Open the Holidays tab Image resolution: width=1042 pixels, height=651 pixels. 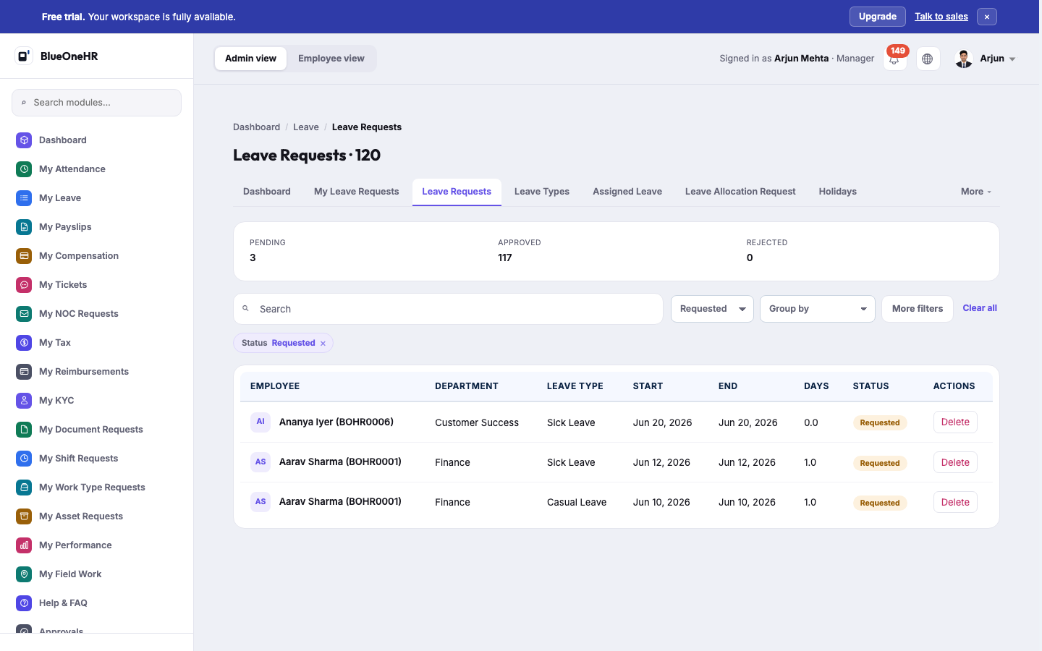pyautogui.click(x=837, y=192)
